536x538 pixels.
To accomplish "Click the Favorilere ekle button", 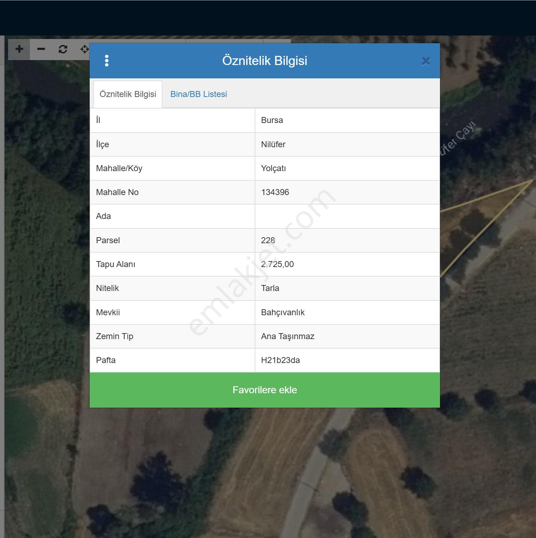I will [265, 390].
